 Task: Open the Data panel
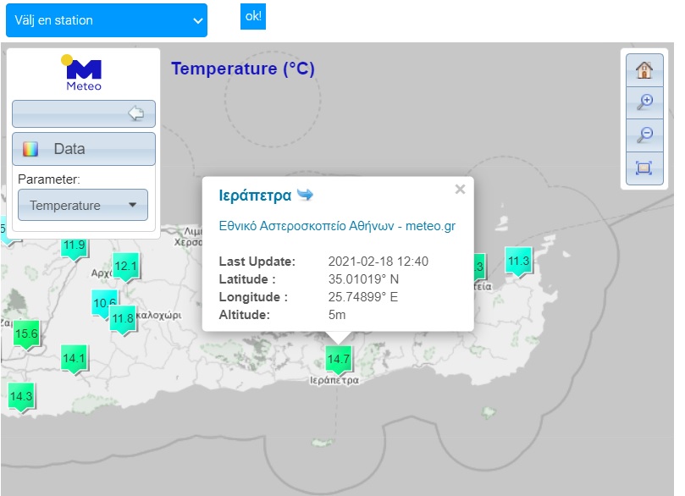coord(84,149)
